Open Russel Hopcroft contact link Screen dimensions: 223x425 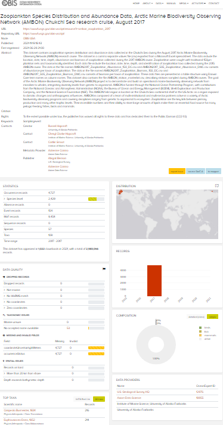[x=57, y=126]
